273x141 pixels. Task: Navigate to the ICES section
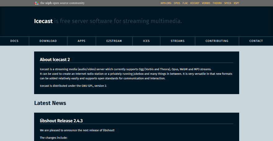pos(146,41)
